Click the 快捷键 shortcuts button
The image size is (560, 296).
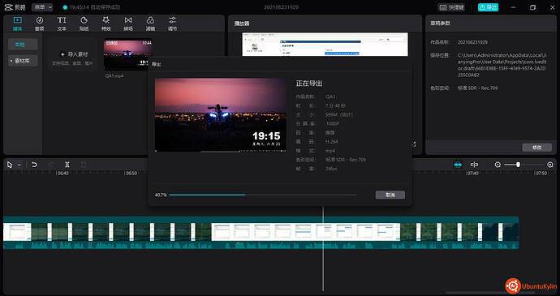click(451, 7)
